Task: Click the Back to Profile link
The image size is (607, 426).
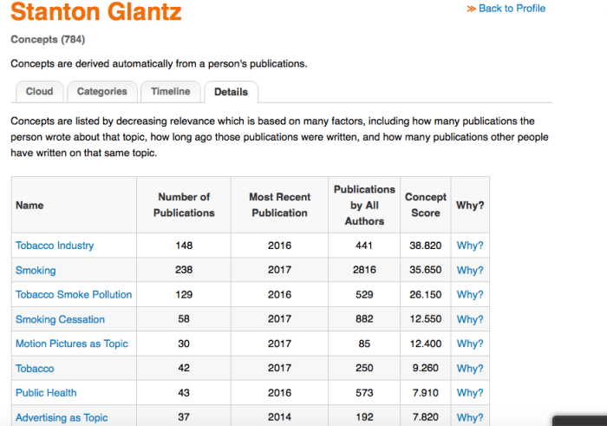Action: 512,9
